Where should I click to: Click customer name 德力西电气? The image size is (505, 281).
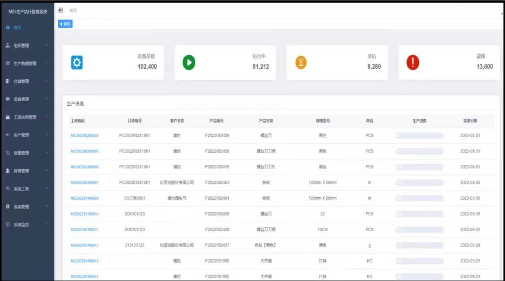tap(177, 199)
